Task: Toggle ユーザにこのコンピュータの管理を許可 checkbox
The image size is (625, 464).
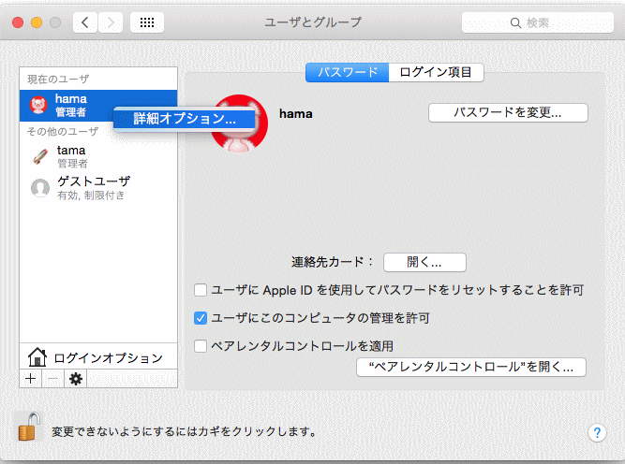Action: pyautogui.click(x=201, y=318)
